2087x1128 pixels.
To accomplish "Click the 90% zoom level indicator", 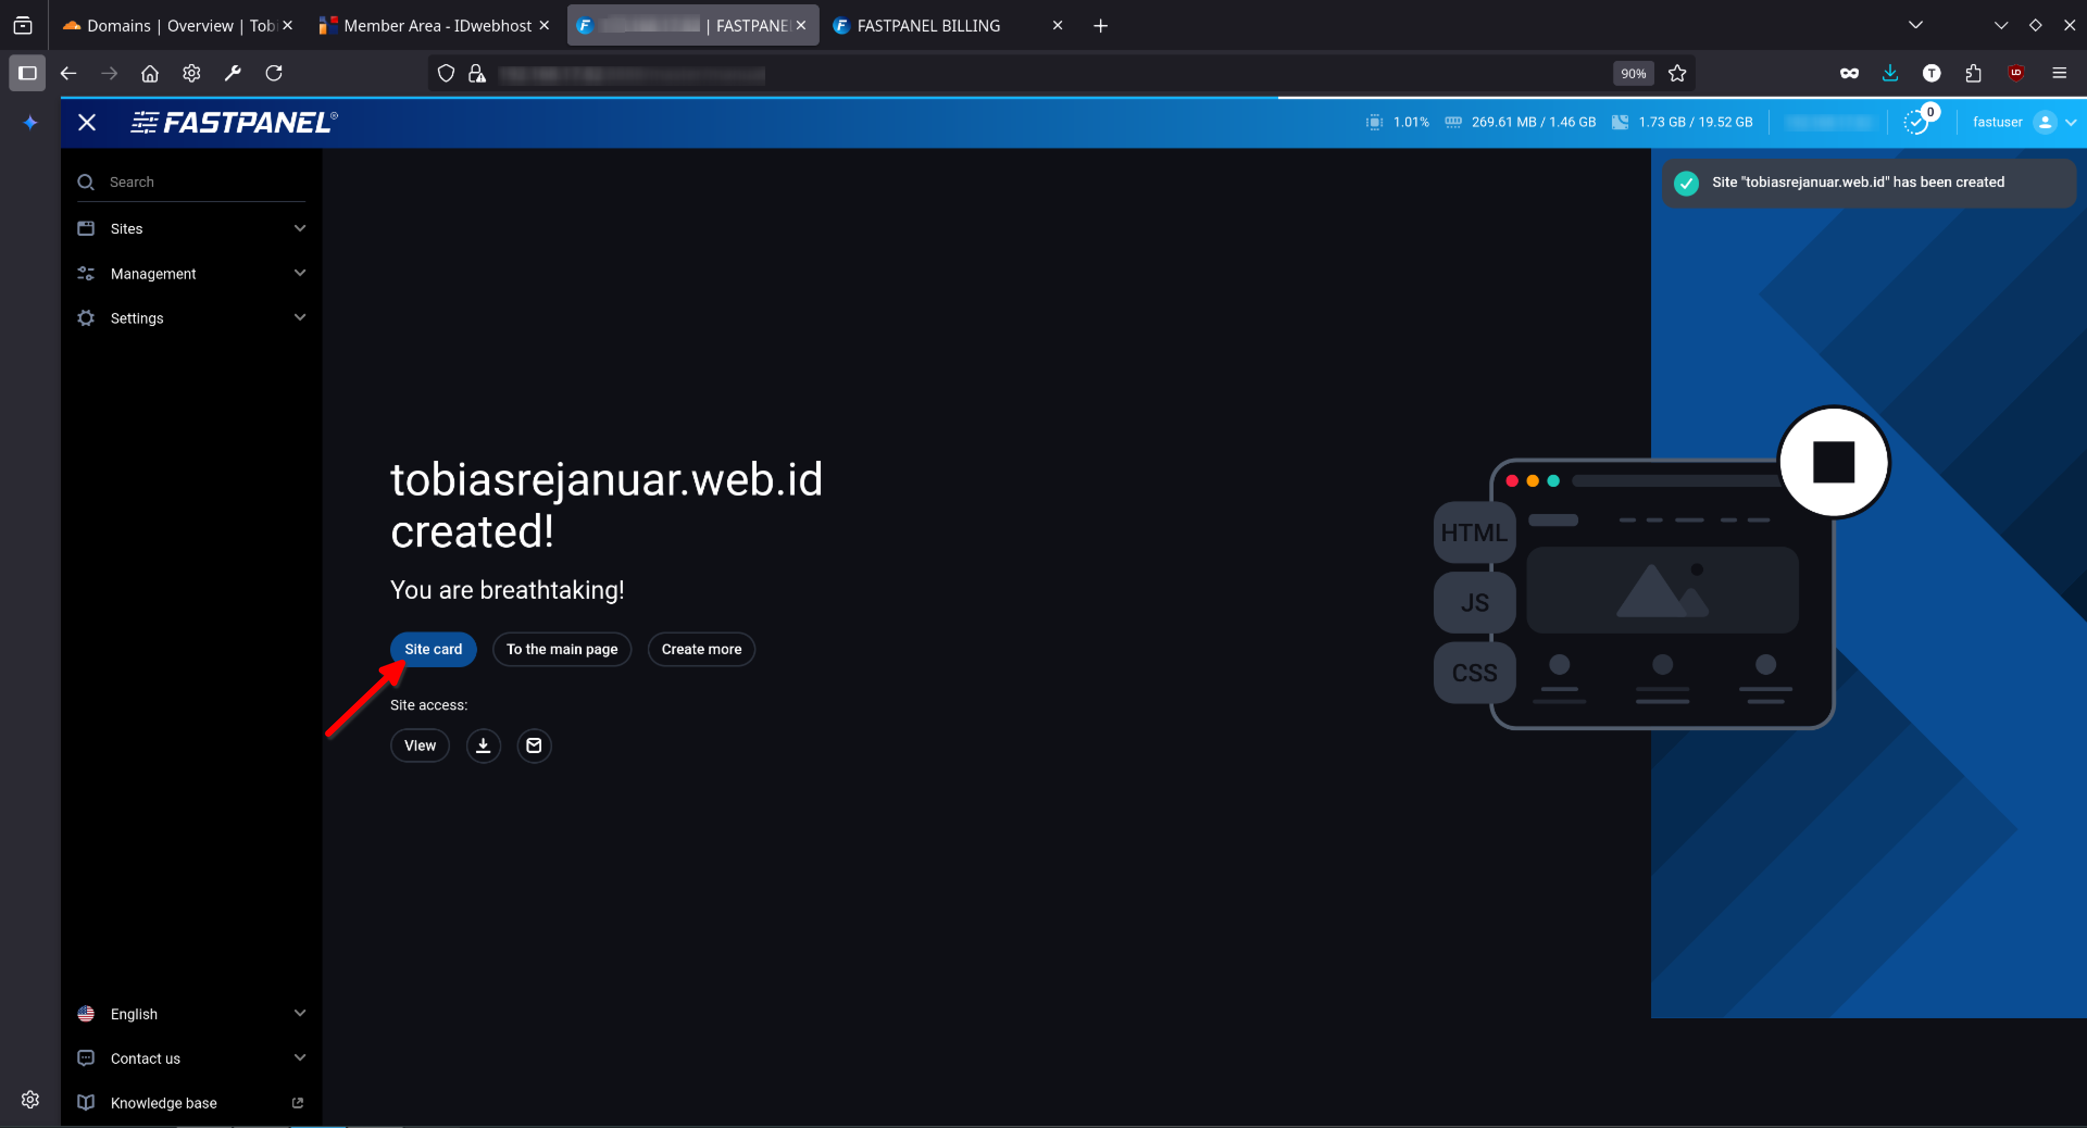I will (1633, 74).
